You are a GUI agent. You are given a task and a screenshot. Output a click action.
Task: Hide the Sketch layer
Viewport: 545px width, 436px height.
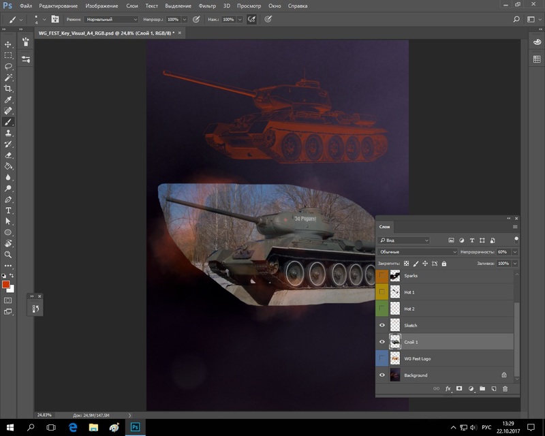[x=381, y=326]
